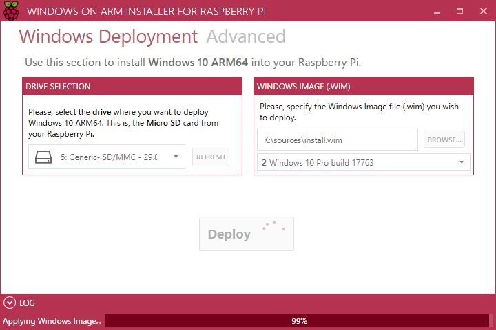The height and width of the screenshot is (330, 496).
Task: Switch to the Advanced tab
Action: [246, 36]
